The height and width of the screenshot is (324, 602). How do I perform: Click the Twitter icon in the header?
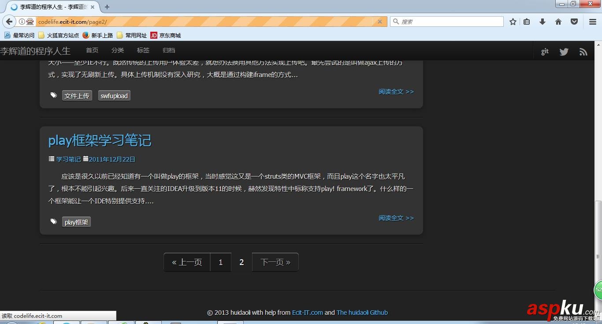pyautogui.click(x=564, y=51)
